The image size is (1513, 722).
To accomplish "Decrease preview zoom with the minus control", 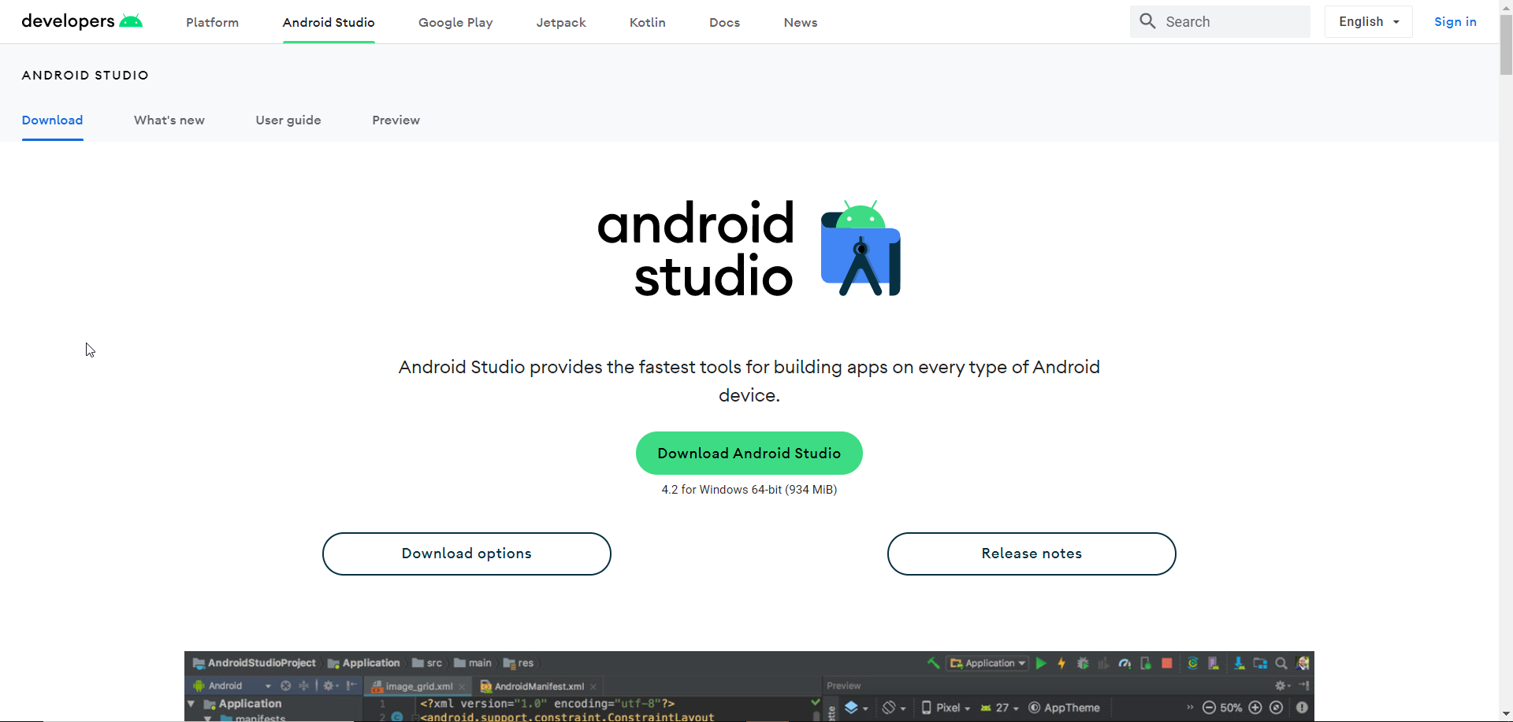I will coord(1209,707).
